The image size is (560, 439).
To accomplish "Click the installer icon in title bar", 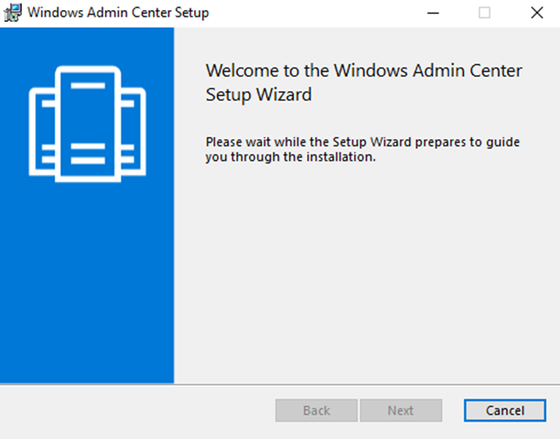I will tap(13, 13).
